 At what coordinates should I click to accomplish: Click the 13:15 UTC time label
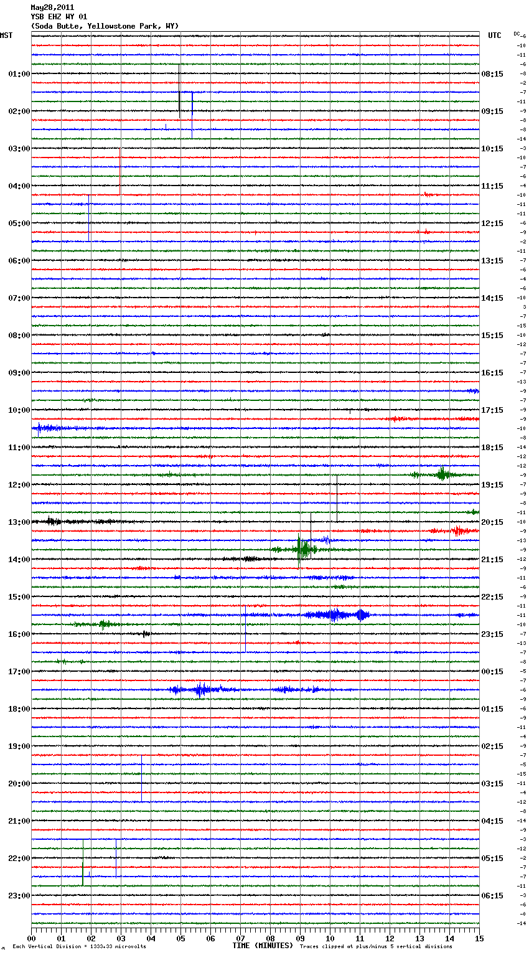(x=492, y=261)
